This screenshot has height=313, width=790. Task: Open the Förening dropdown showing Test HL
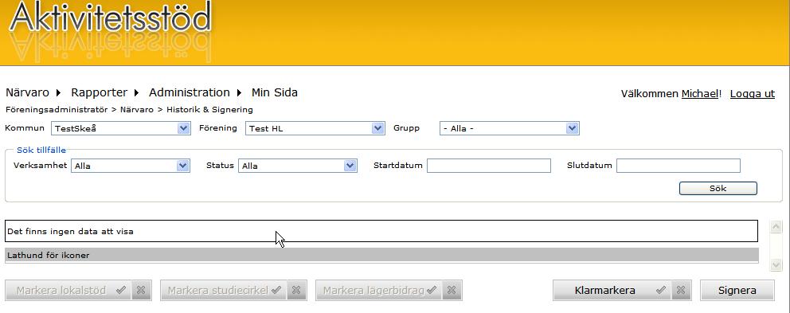[315, 128]
